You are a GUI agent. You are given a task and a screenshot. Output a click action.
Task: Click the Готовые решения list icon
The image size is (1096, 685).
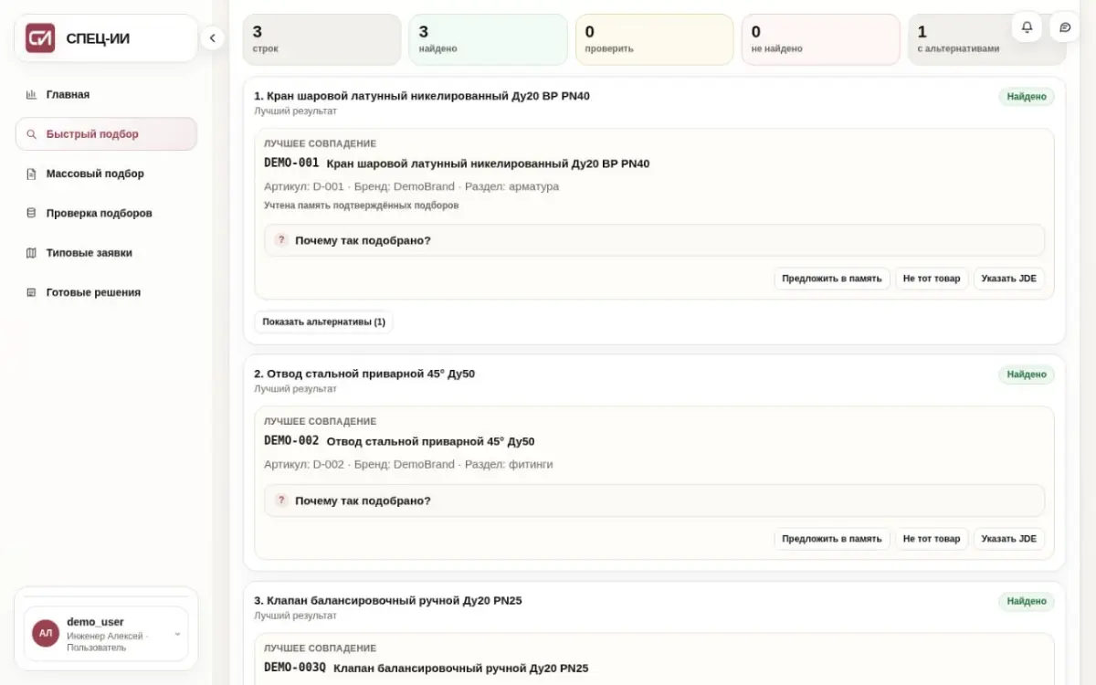pyautogui.click(x=31, y=292)
